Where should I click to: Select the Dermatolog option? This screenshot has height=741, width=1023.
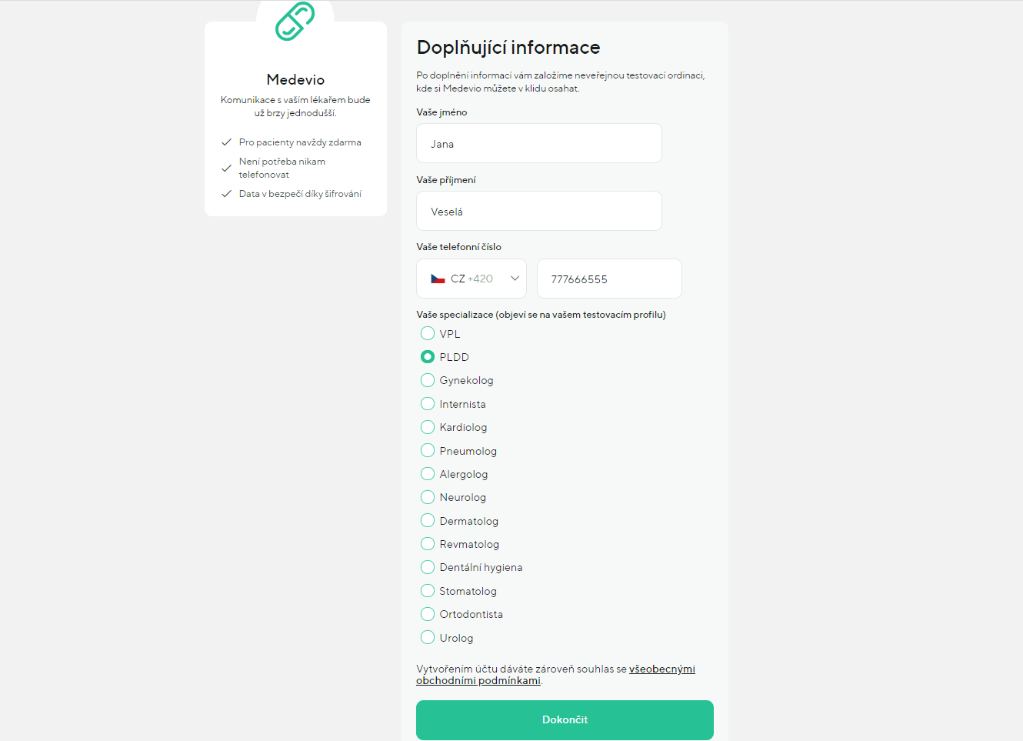tap(428, 521)
